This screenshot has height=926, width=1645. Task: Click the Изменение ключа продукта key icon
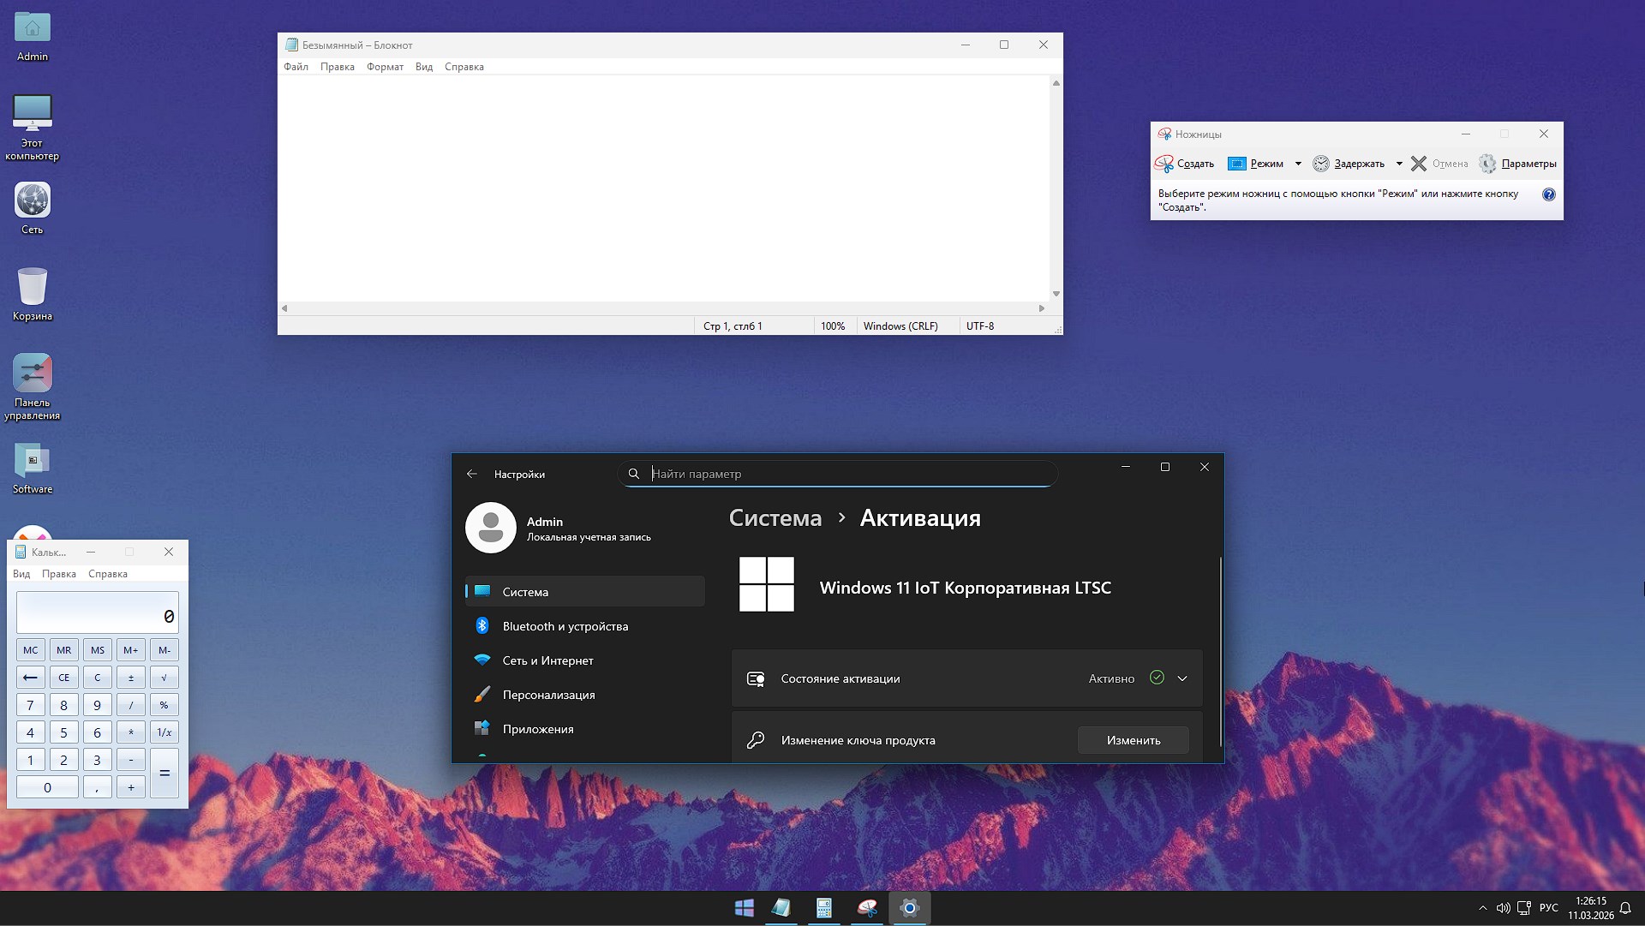pos(756,739)
